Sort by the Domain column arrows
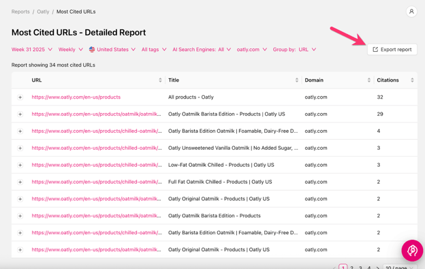 click(x=369, y=80)
